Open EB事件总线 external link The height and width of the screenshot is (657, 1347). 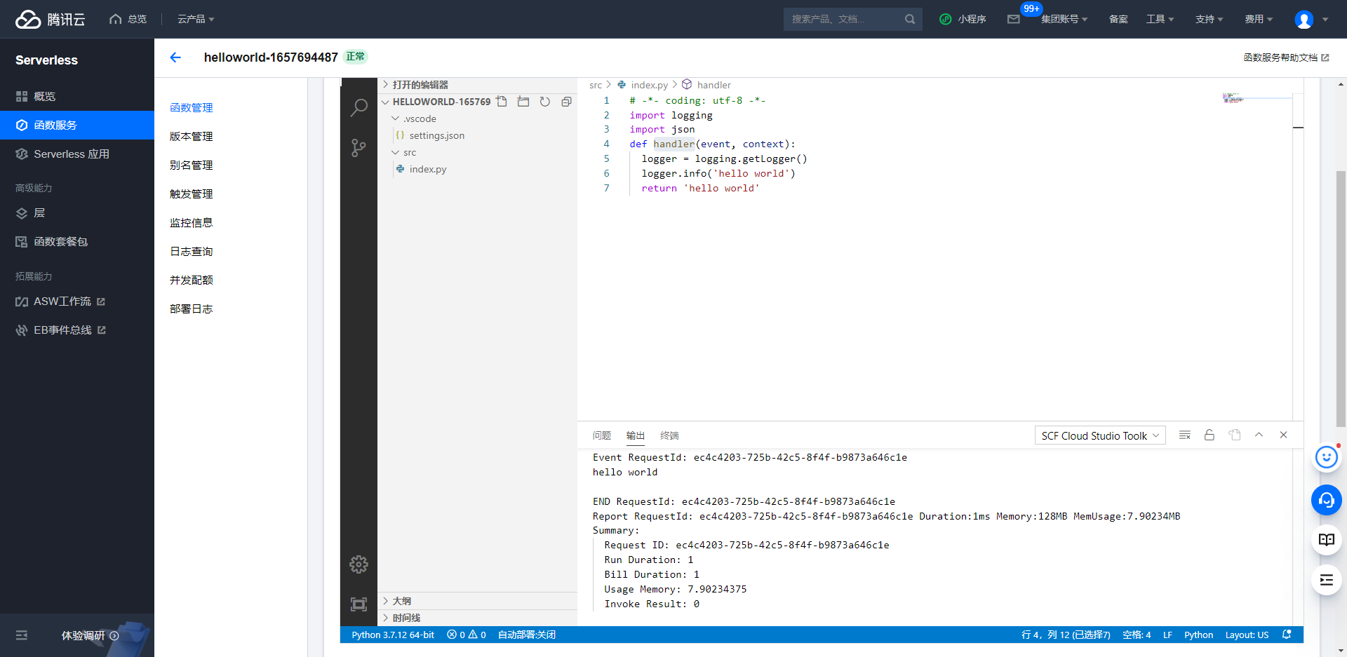coord(61,330)
